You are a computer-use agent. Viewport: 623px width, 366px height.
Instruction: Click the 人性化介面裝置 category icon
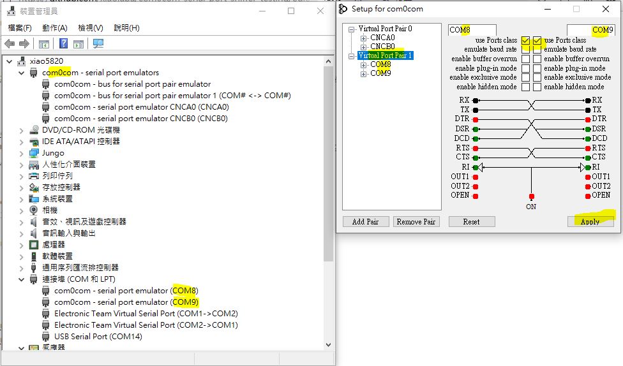[x=34, y=165]
